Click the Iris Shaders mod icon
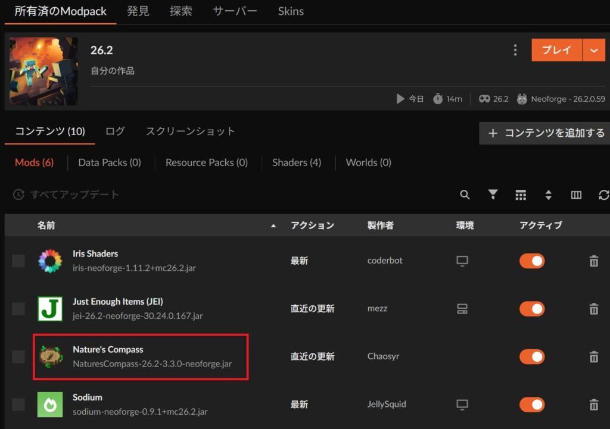The image size is (610, 429). click(50, 261)
